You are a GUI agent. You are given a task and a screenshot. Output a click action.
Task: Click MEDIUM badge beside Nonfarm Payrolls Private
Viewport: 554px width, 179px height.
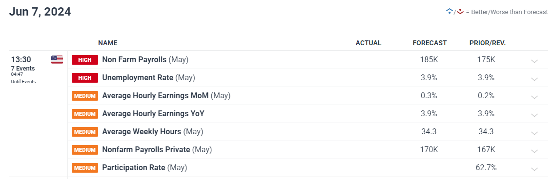pos(85,150)
